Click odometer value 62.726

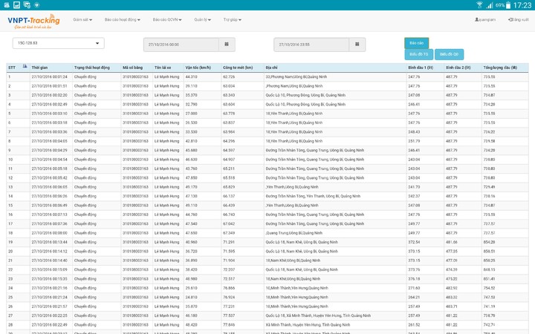click(229, 76)
